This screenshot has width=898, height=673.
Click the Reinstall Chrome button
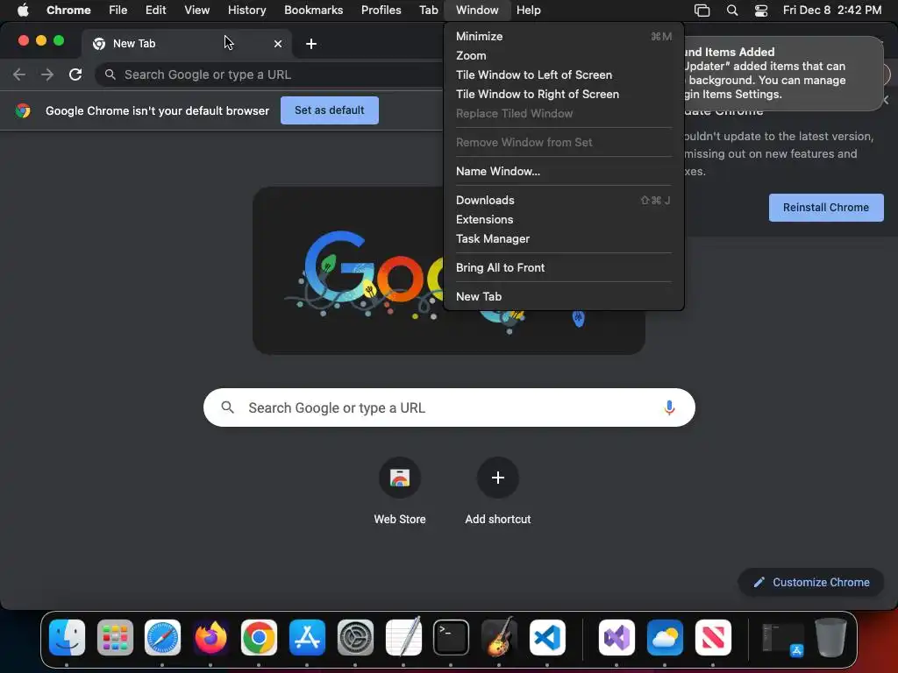(x=826, y=208)
